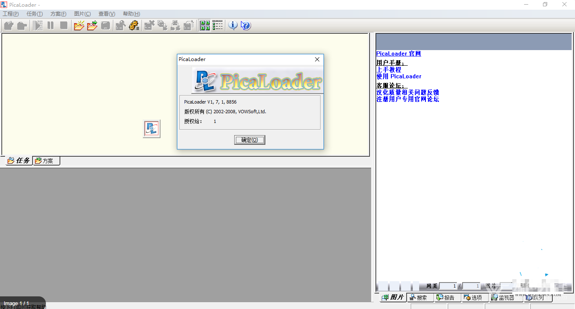This screenshot has width=575, height=309.
Task: Open the 查看(V) menu
Action: 107,14
